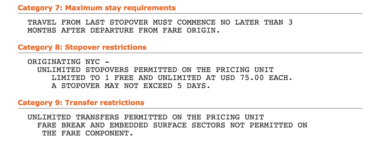
Task: Click the Category 9: Transfer restrictions heading
Action: coord(81,103)
